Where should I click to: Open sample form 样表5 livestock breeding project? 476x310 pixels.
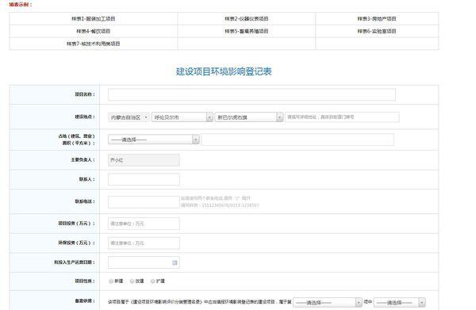click(247, 31)
